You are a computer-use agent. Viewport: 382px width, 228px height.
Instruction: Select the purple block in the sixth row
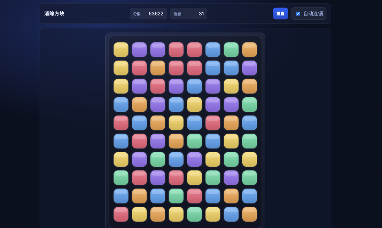(x=158, y=141)
